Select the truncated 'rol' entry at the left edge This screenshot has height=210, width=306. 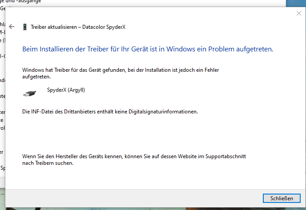point(2,128)
